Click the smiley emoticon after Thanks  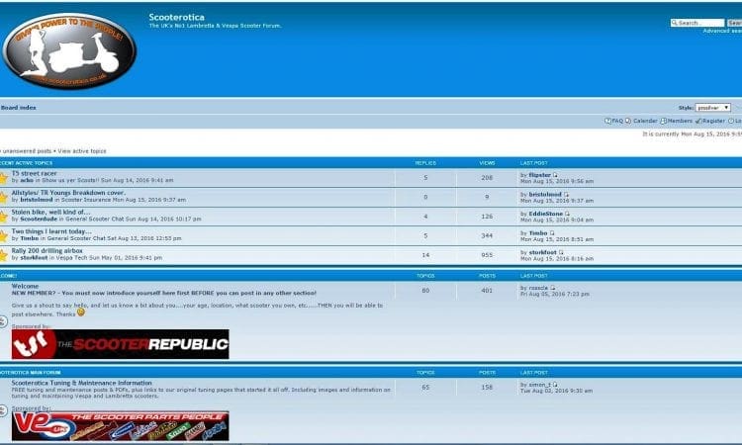[x=81, y=312]
